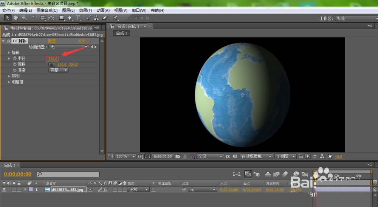Toggle the 半径 stopwatch for keyframing
This screenshot has width=378, height=207.
click(15, 59)
